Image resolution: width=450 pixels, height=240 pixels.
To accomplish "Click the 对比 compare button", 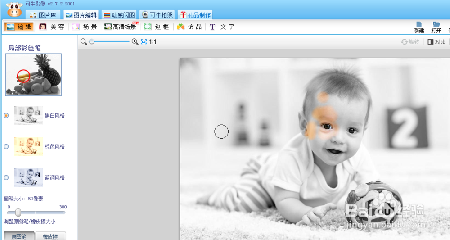I will tap(436, 41).
